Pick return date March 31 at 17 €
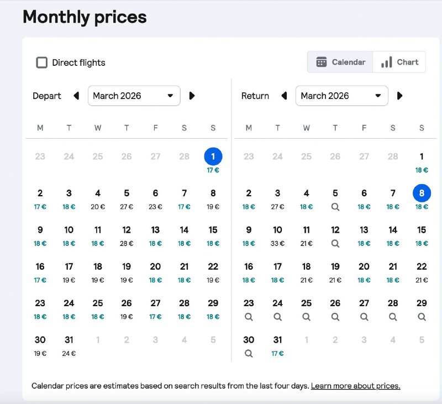 point(277,345)
